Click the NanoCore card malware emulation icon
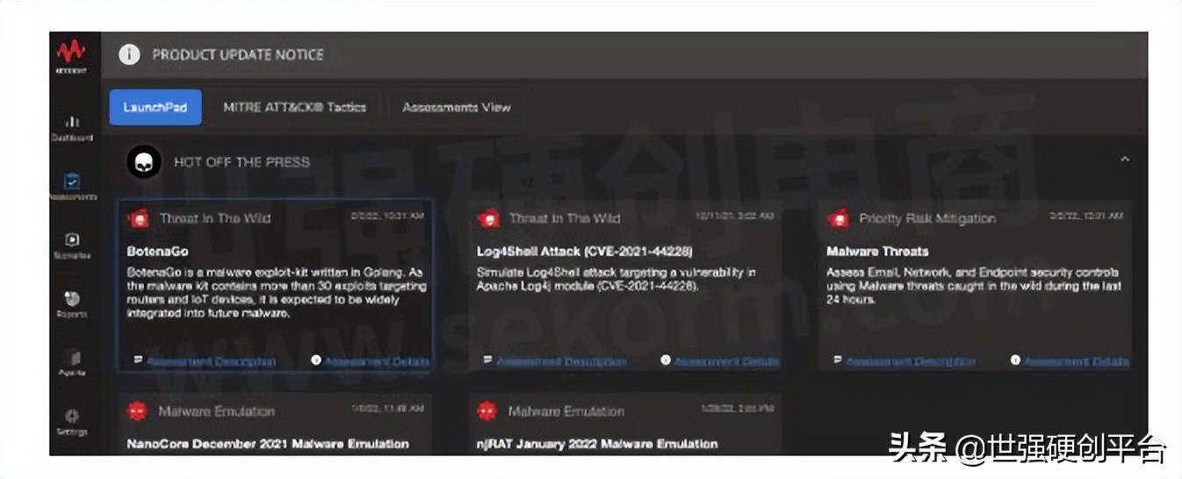1182x479 pixels. pos(138,411)
